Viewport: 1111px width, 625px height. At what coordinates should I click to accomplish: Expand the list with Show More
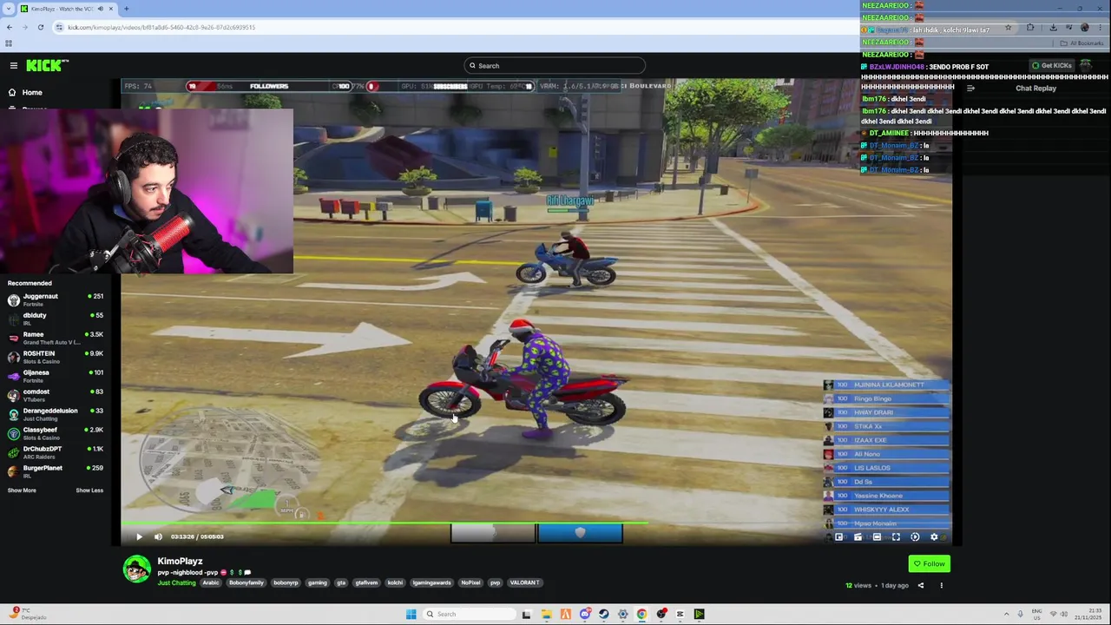(22, 490)
